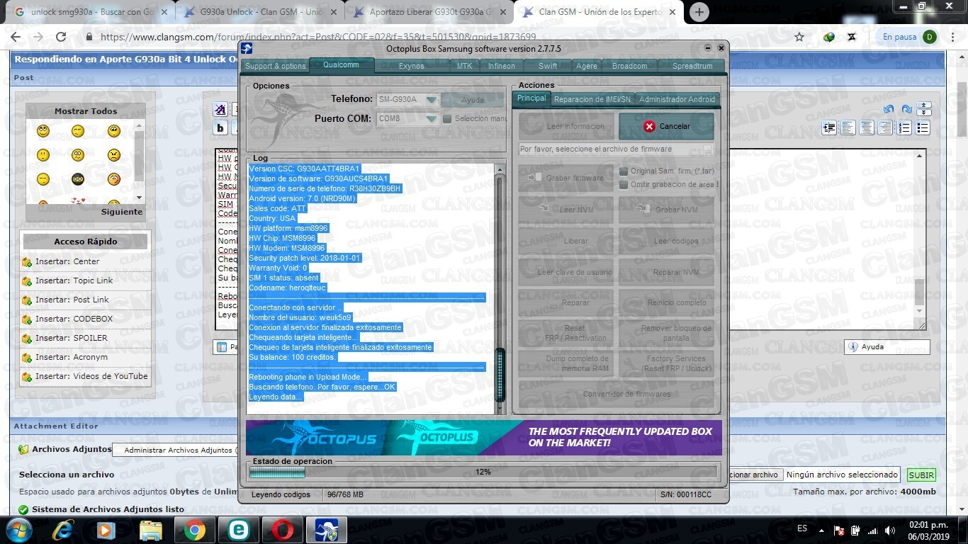
Task: Click Insertar: CODEBOX quick access
Action: [74, 319]
